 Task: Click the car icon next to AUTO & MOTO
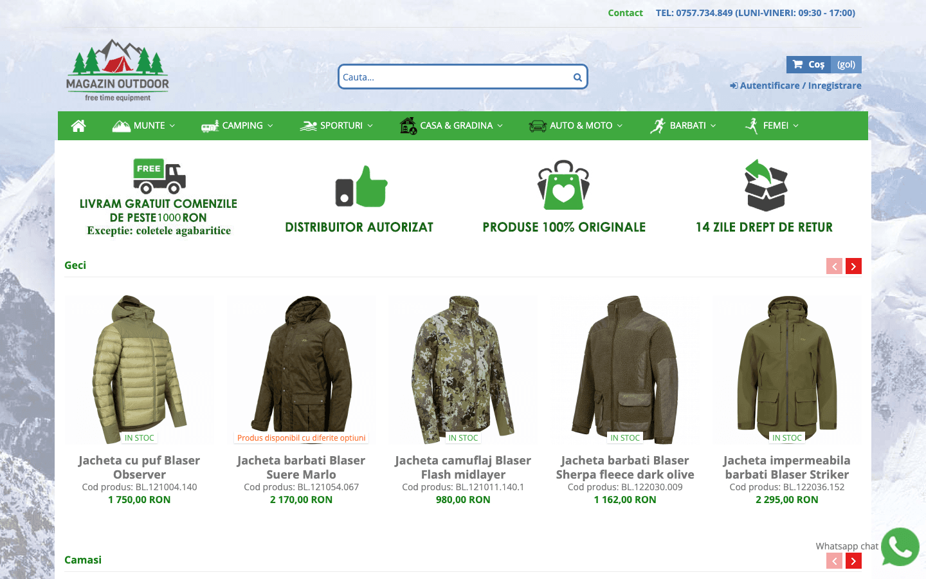(x=538, y=126)
